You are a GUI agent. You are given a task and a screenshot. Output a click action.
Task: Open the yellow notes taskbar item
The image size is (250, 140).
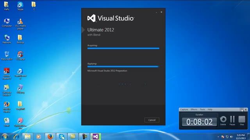[73, 136]
